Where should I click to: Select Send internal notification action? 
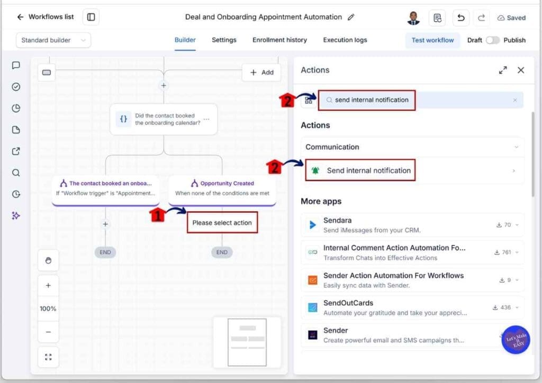pyautogui.click(x=412, y=171)
